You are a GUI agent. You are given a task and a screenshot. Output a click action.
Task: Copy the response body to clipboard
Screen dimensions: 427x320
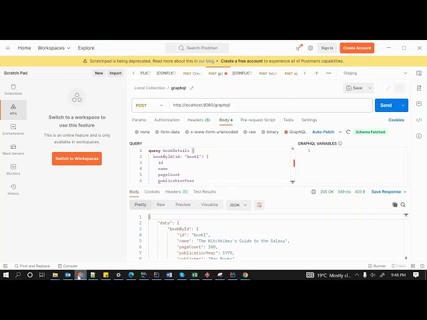click(394, 205)
